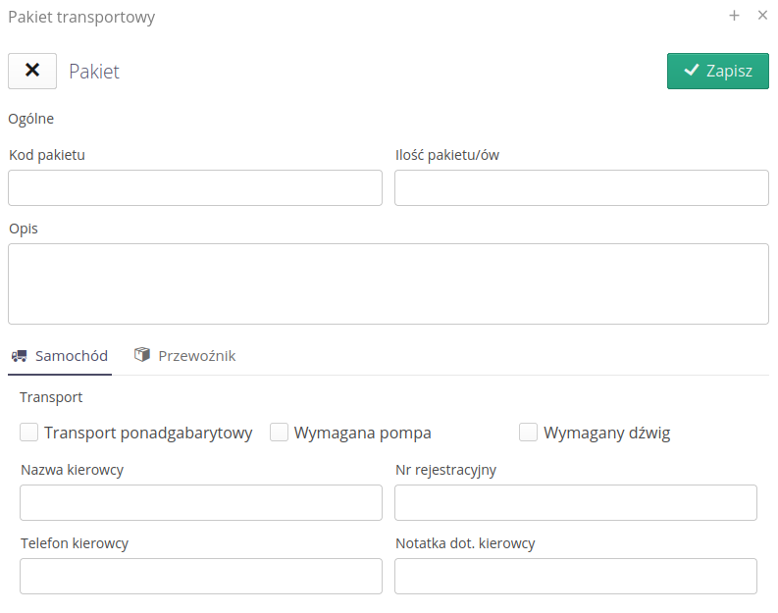Open the Przewoźnik tab
Screen dimensions: 778x613
[x=185, y=356]
